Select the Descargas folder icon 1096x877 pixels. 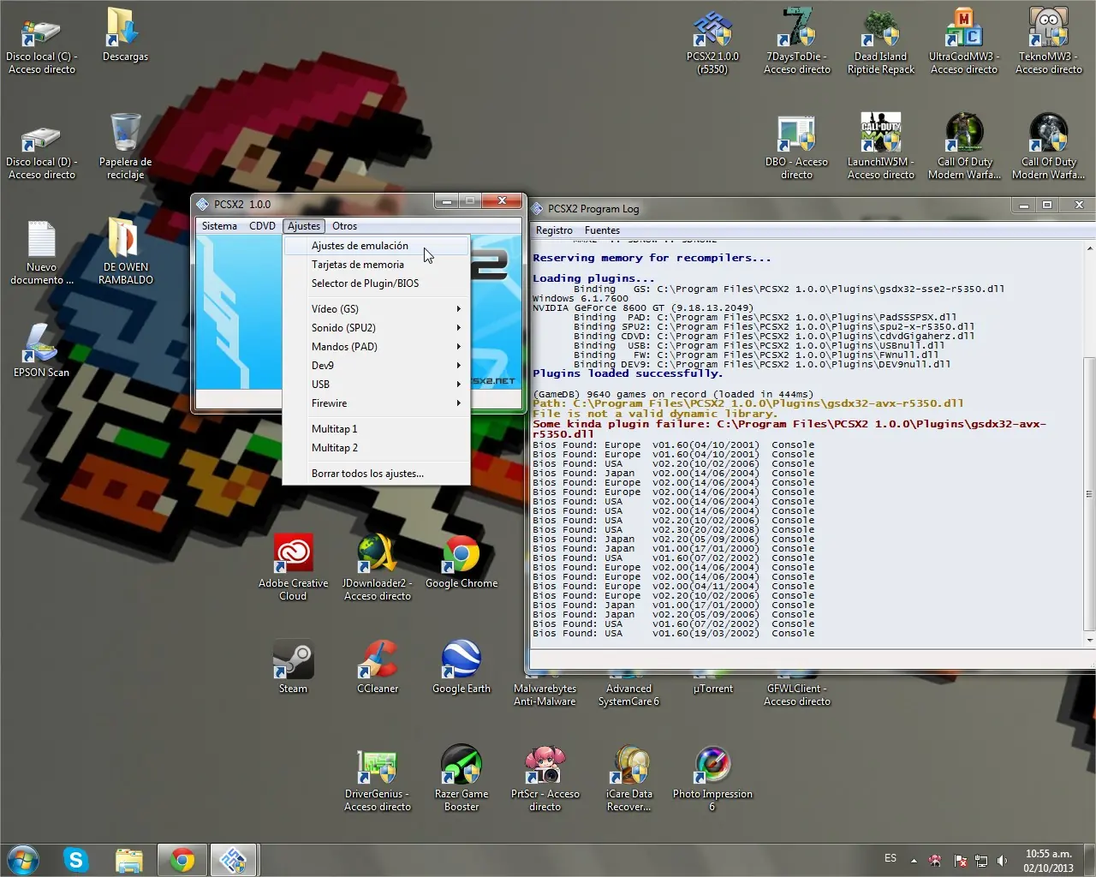pos(125,36)
